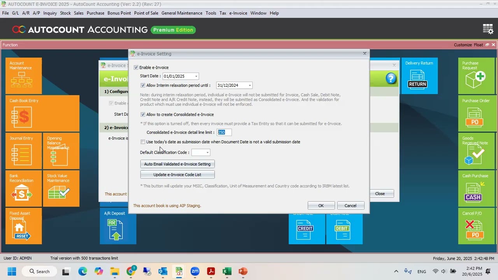Viewport: 498px width, 280px height.
Task: Open the Help menu
Action: point(274,13)
